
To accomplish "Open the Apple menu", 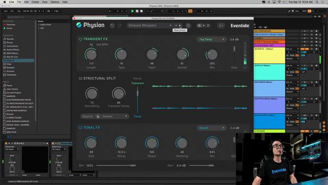I will [5, 2].
